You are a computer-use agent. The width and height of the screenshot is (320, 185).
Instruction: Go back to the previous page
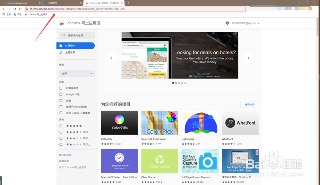(4, 9)
